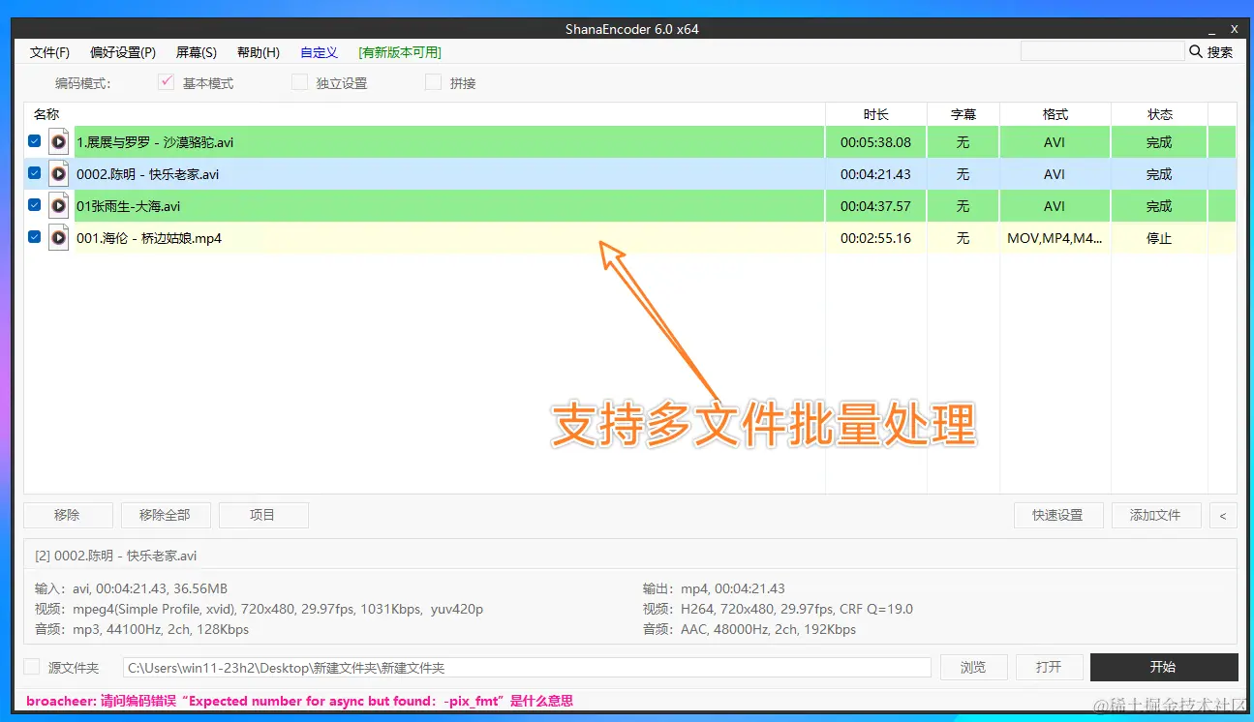Click the 搜索 search label
Image resolution: width=1254 pixels, height=722 pixels.
1220,52
